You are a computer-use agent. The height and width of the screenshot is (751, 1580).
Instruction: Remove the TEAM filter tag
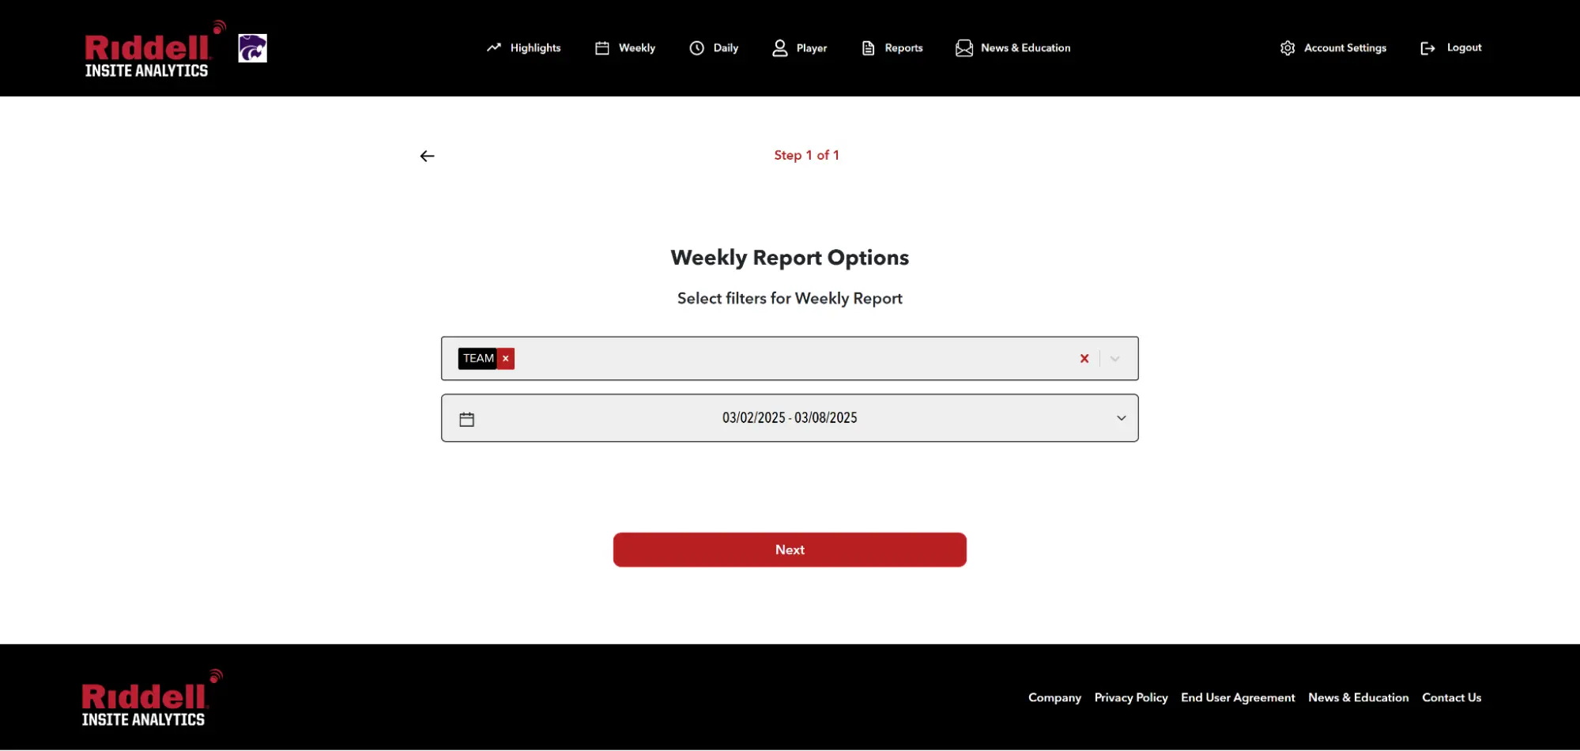coord(506,359)
